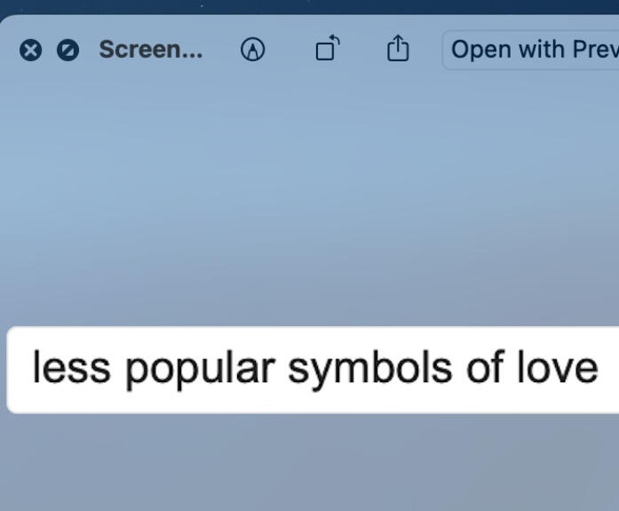Click the word "love" in the text
619x511 pixels.
coord(558,367)
